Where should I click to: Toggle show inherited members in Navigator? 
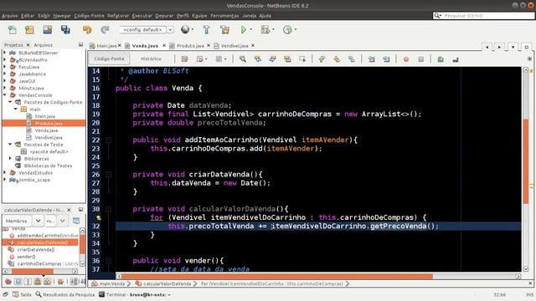pyautogui.click(x=8, y=282)
